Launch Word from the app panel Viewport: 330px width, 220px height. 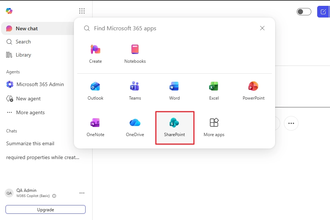tap(175, 91)
